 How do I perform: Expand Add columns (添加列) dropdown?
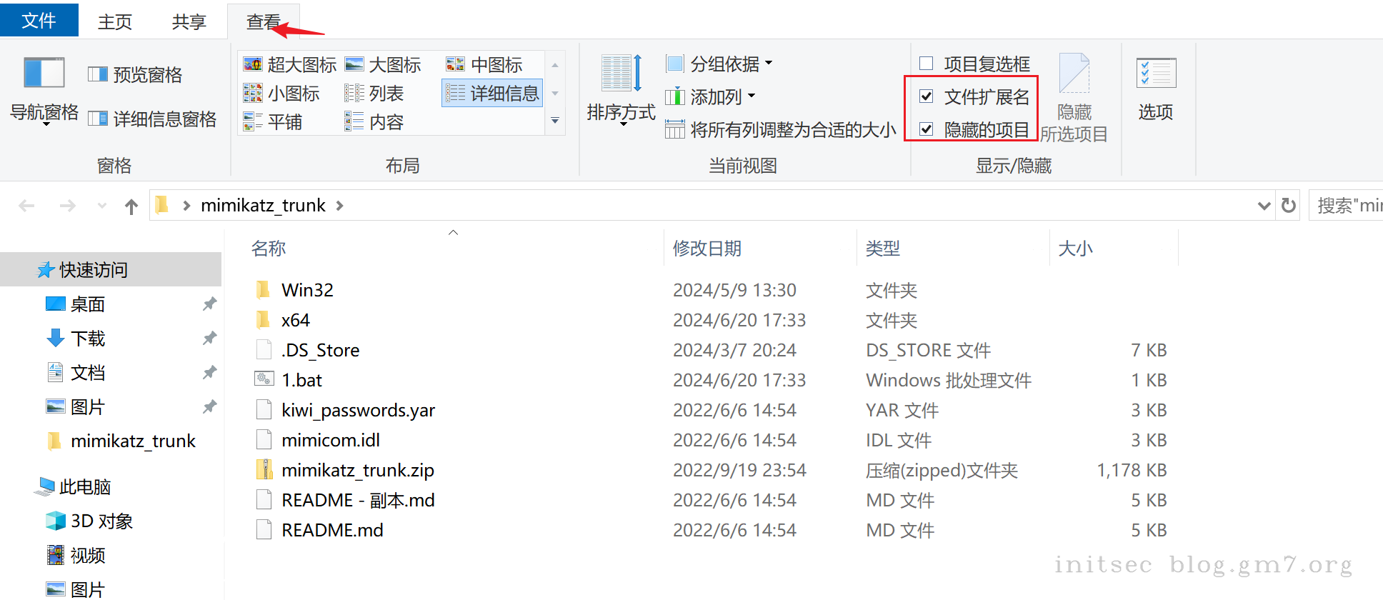point(711,96)
